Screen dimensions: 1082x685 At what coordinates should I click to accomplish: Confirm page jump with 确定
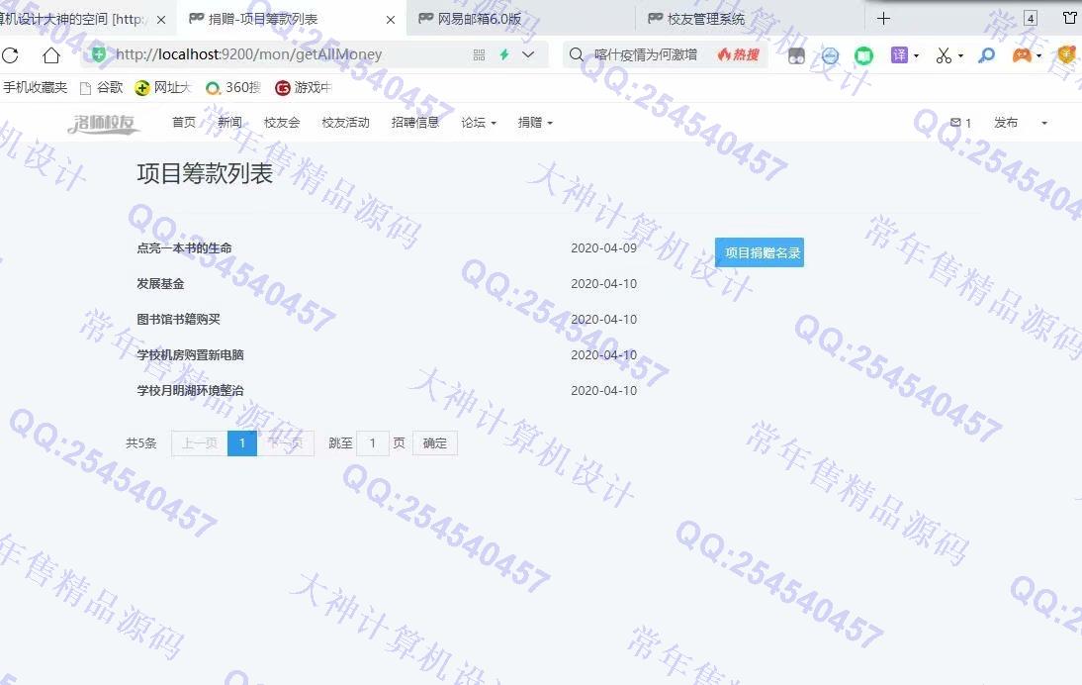[x=435, y=443]
